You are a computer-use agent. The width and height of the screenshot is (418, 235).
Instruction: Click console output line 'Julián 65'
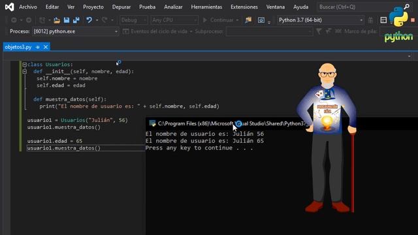coord(204,141)
